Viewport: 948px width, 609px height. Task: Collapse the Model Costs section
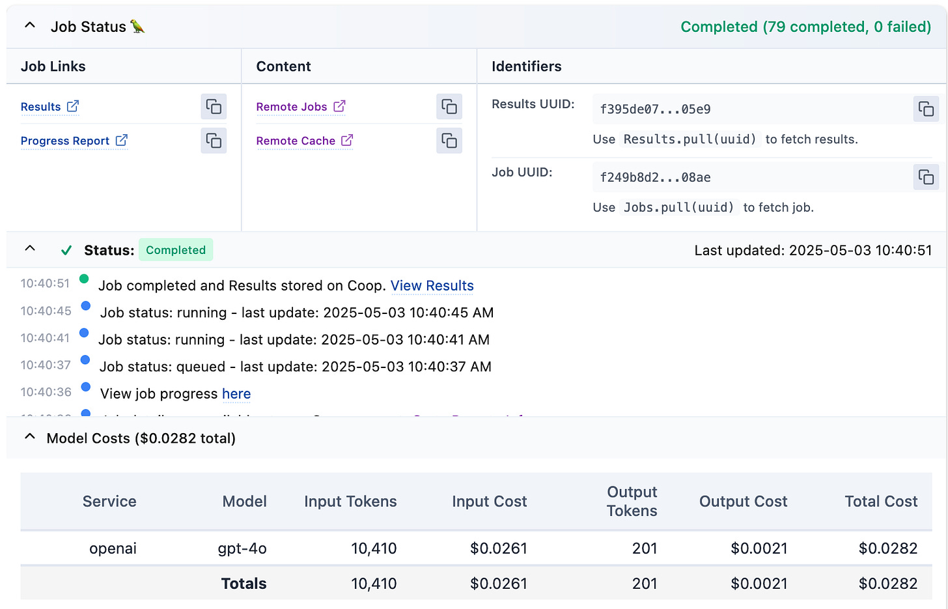pyautogui.click(x=29, y=438)
